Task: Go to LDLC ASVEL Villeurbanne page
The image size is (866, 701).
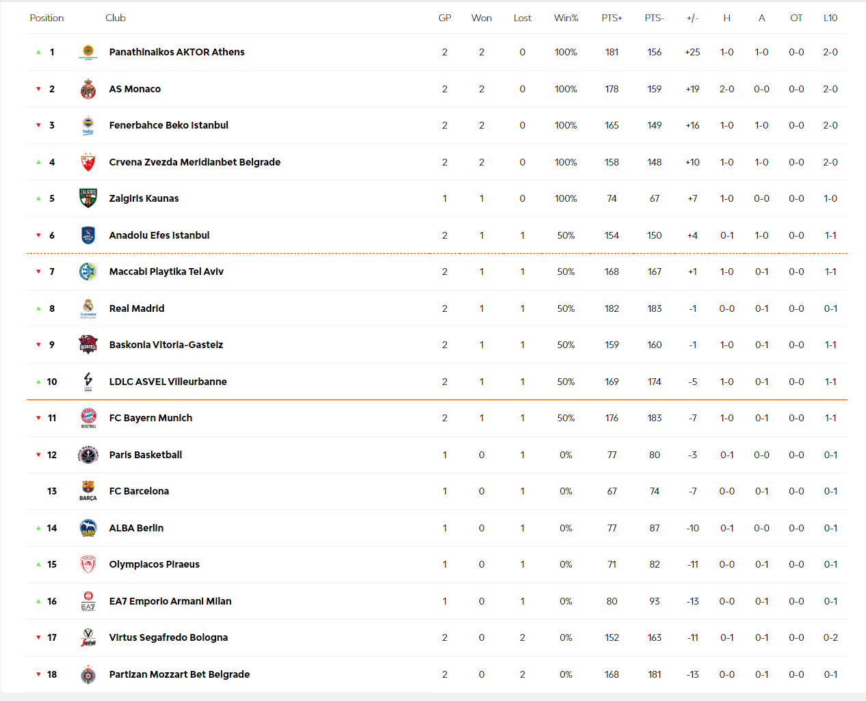Action: [168, 382]
